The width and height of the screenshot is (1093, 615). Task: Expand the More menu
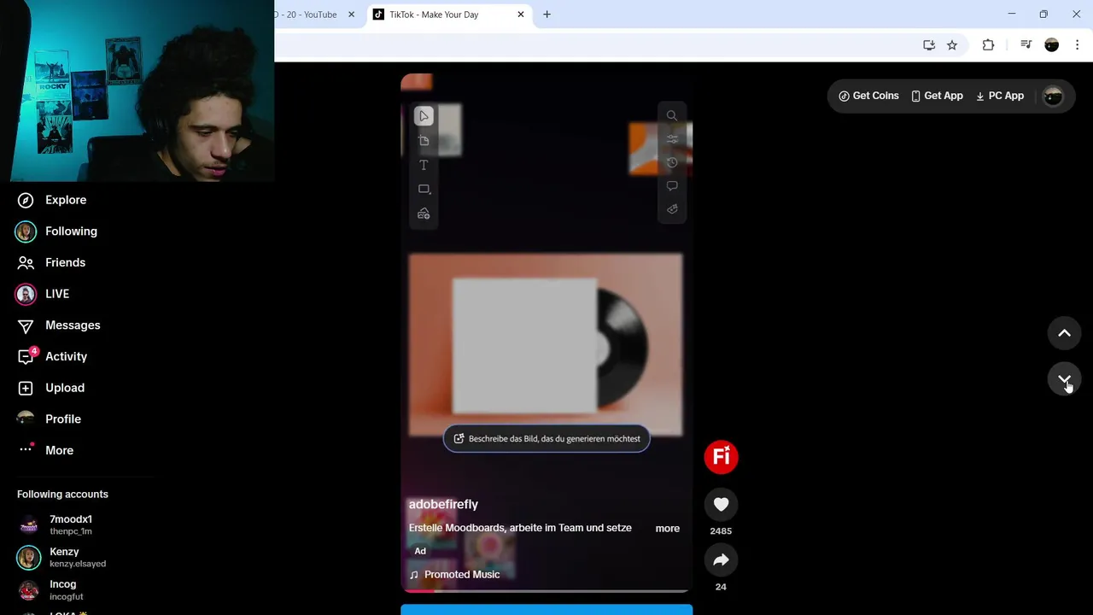59,450
